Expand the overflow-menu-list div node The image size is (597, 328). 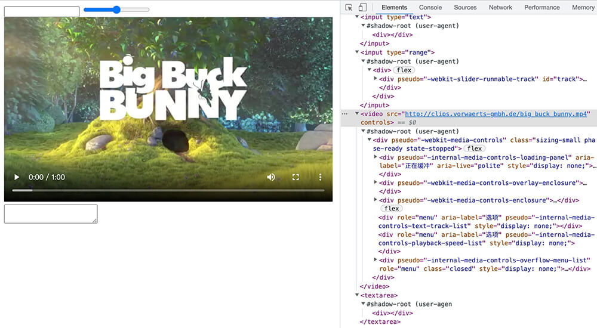pyautogui.click(x=376, y=259)
